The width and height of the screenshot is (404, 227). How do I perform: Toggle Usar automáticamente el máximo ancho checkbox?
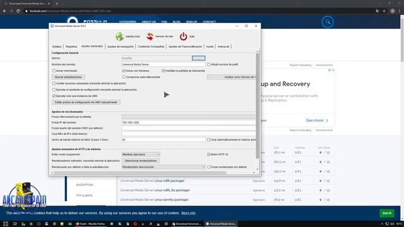tap(209, 140)
